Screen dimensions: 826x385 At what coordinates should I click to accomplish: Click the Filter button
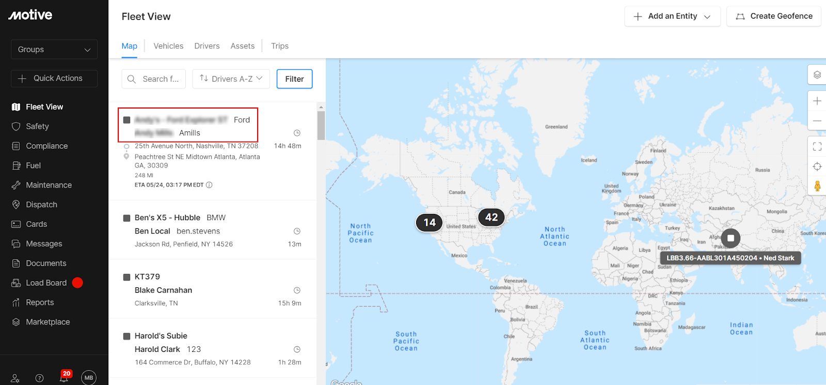pyautogui.click(x=294, y=79)
